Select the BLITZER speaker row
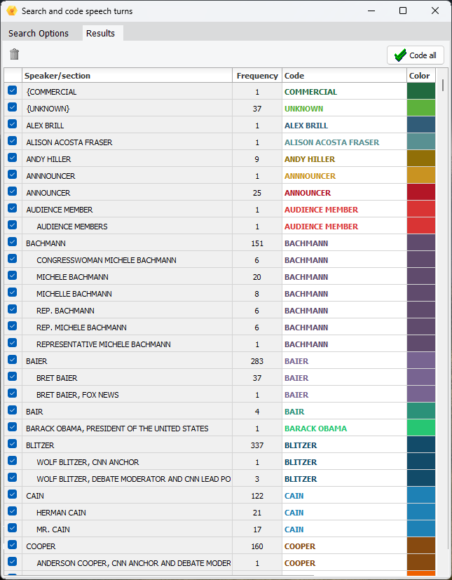452x580 pixels. 219,445
